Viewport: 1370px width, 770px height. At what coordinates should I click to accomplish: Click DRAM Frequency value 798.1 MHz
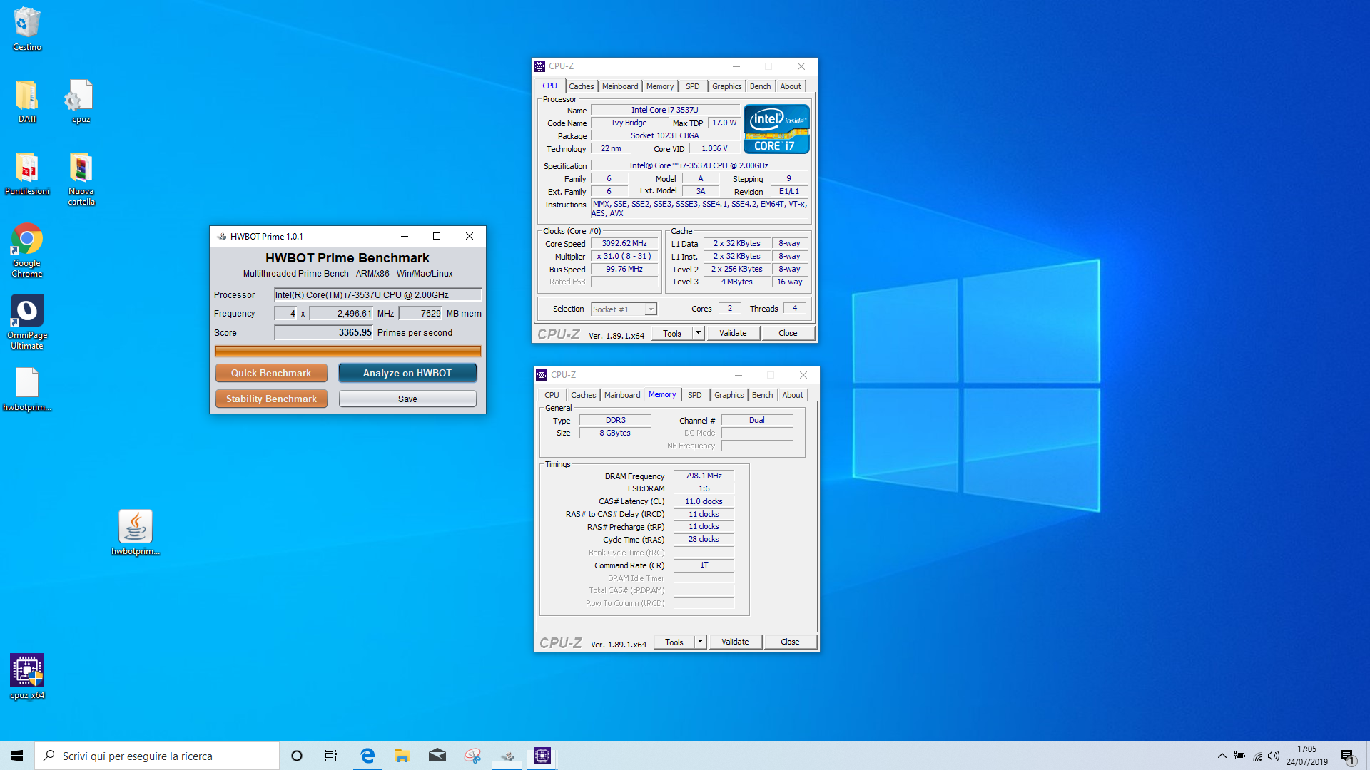704,476
